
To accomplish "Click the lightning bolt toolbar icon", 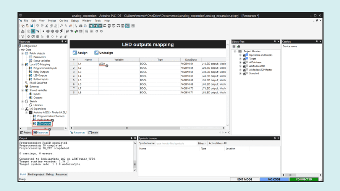I will click(62, 31).
